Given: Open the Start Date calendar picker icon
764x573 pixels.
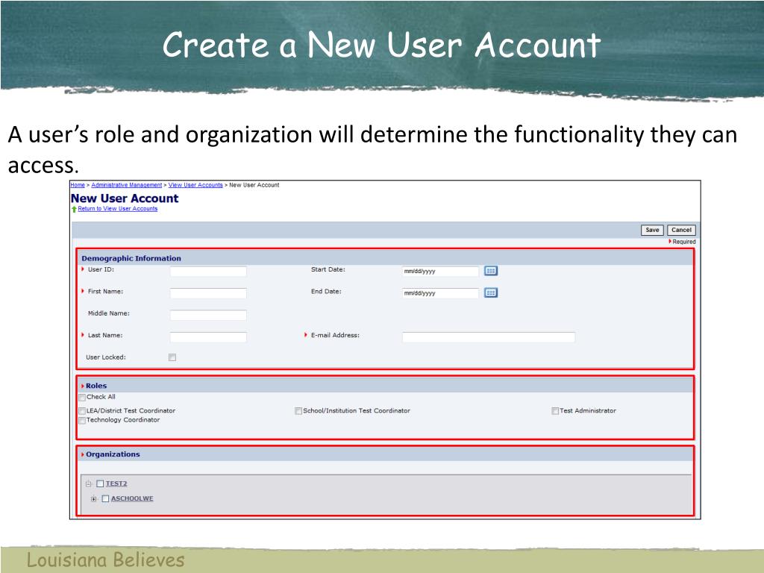Looking at the screenshot, I should (x=490, y=271).
